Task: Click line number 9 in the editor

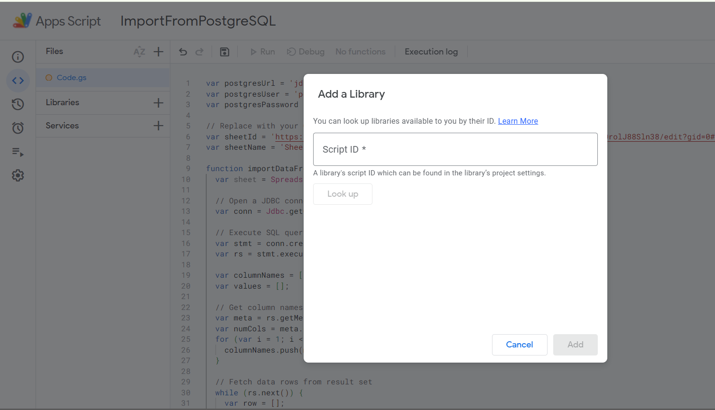Action: [x=188, y=169]
